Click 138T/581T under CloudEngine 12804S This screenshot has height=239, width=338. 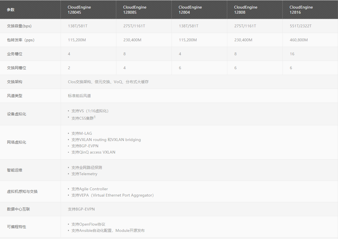(78, 26)
